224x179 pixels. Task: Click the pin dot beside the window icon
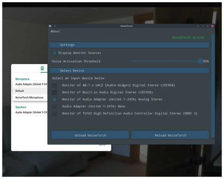(x=55, y=26)
